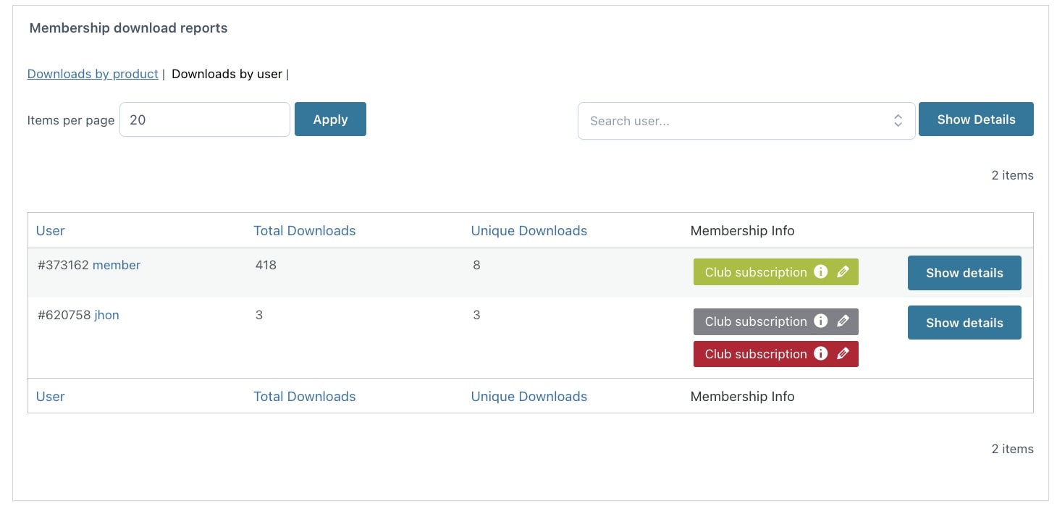Focus the Items per page field
The height and width of the screenshot is (514, 1057).
204,119
